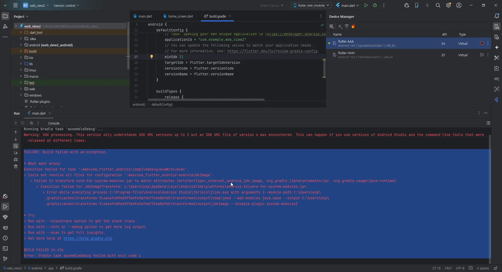Open the main hamburger menu

pos(15,5)
